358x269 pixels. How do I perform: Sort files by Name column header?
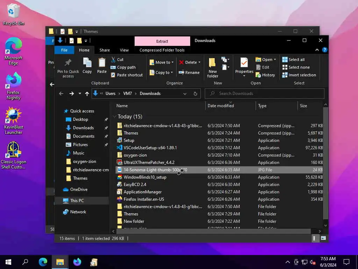pyautogui.click(x=159, y=106)
